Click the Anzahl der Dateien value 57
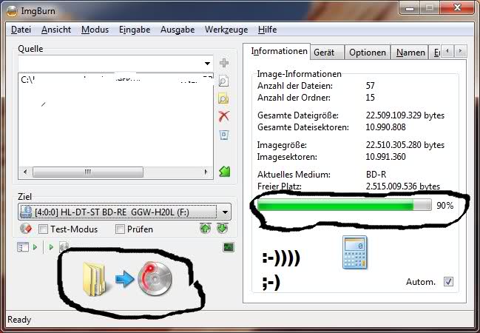480x333 pixels. [370, 86]
